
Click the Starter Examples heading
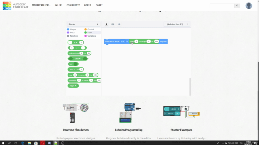(x=181, y=130)
